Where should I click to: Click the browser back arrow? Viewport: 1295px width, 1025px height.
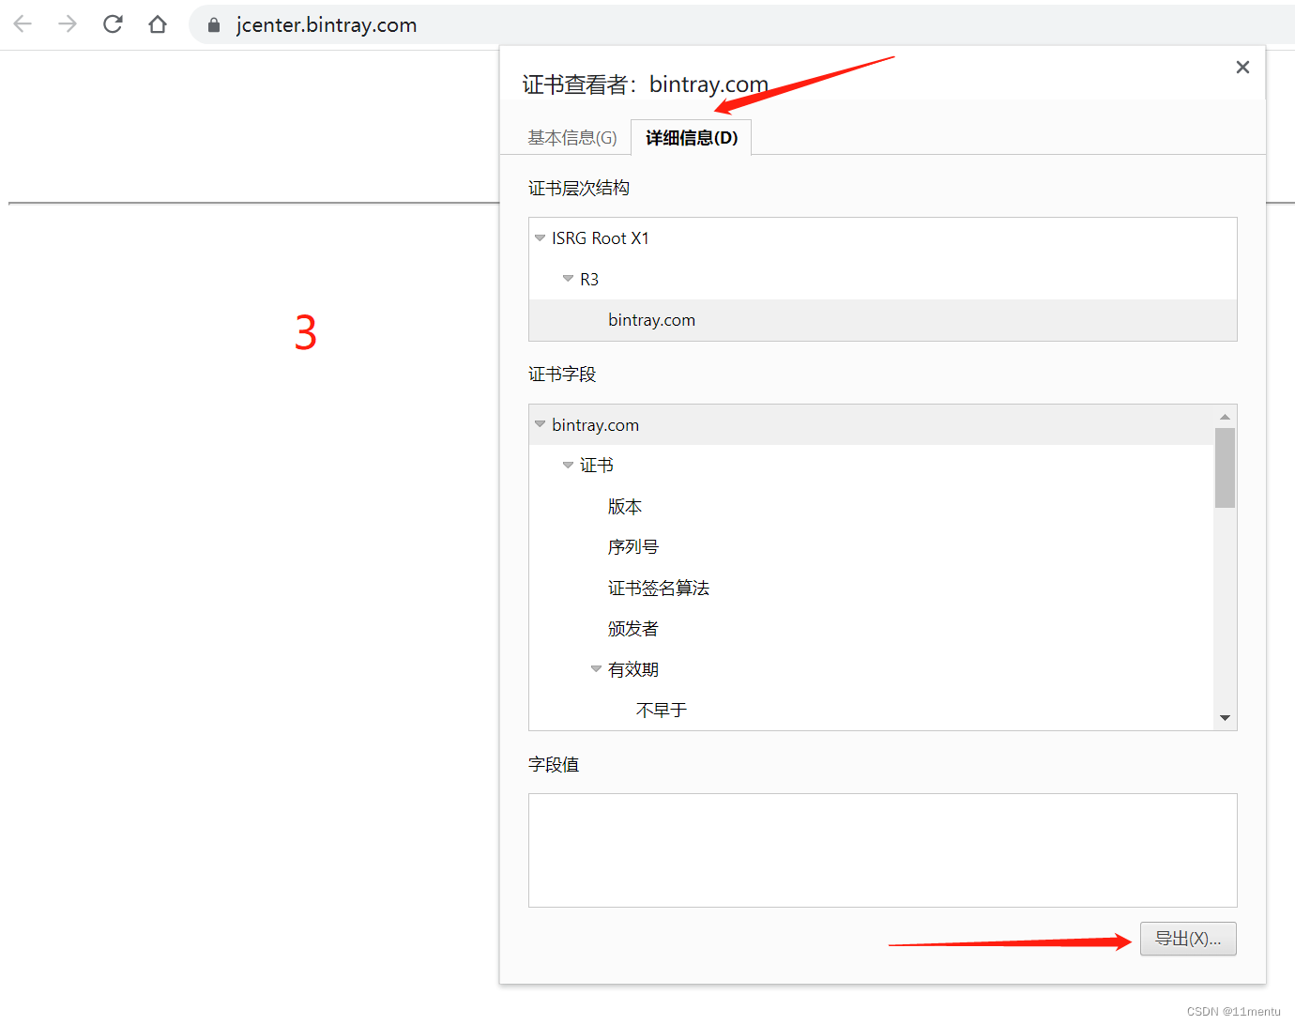pyautogui.click(x=23, y=24)
